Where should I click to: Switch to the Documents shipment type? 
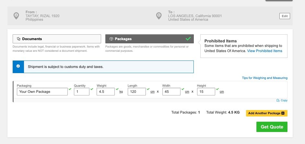click(x=57, y=39)
